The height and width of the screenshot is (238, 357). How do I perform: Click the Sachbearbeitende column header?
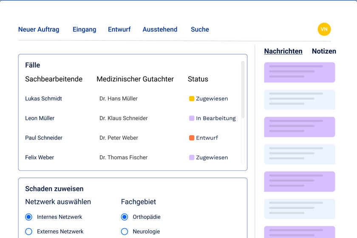coord(54,79)
